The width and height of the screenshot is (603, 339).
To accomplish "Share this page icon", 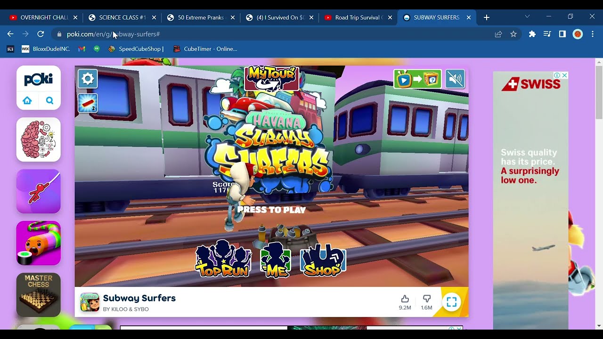I will pyautogui.click(x=498, y=34).
